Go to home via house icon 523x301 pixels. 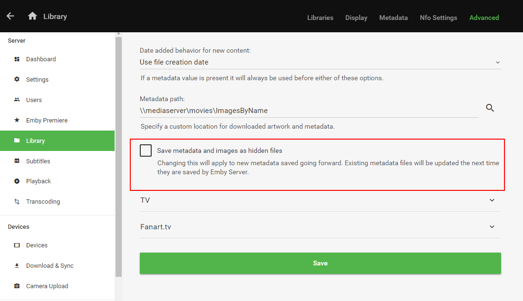click(x=32, y=16)
